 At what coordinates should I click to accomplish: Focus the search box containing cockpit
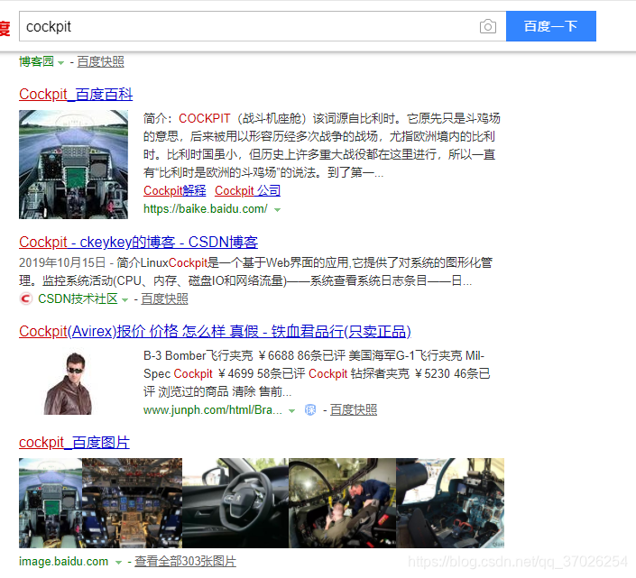(263, 26)
